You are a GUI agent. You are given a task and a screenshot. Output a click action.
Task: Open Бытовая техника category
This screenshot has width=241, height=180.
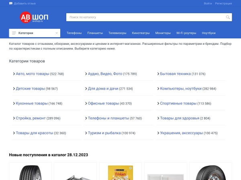pos(176,74)
